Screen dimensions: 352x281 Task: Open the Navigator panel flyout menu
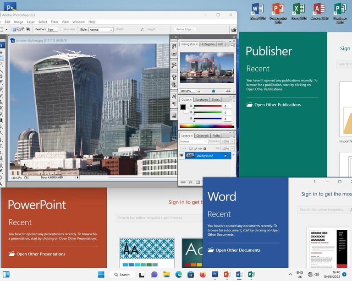pos(233,45)
